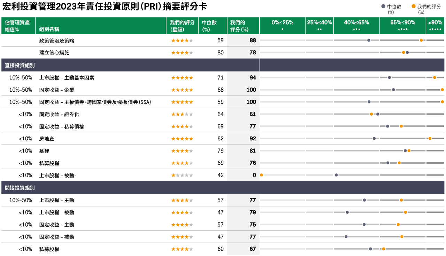The image size is (446, 256).
Task: Click the orange score dot in the 基建 row
Action: click(x=409, y=151)
